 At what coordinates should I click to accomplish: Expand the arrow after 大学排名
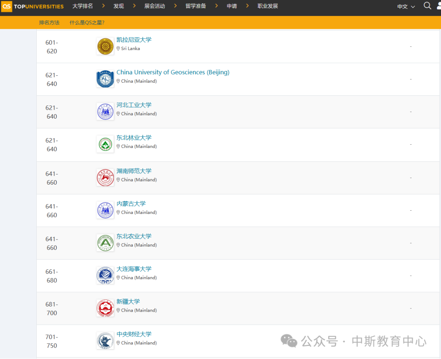(x=103, y=6)
